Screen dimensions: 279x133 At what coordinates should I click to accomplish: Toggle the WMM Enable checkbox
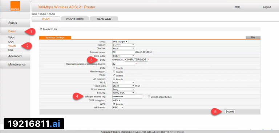114,75
